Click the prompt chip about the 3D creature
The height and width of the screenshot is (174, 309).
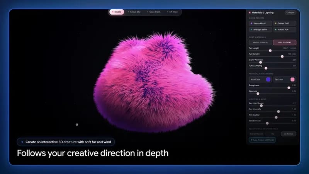click(x=66, y=142)
